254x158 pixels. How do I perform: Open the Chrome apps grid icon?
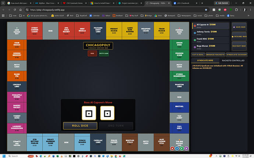[x=3, y=15]
